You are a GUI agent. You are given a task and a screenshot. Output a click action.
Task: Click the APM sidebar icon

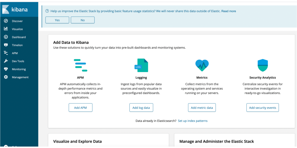(x=6, y=53)
